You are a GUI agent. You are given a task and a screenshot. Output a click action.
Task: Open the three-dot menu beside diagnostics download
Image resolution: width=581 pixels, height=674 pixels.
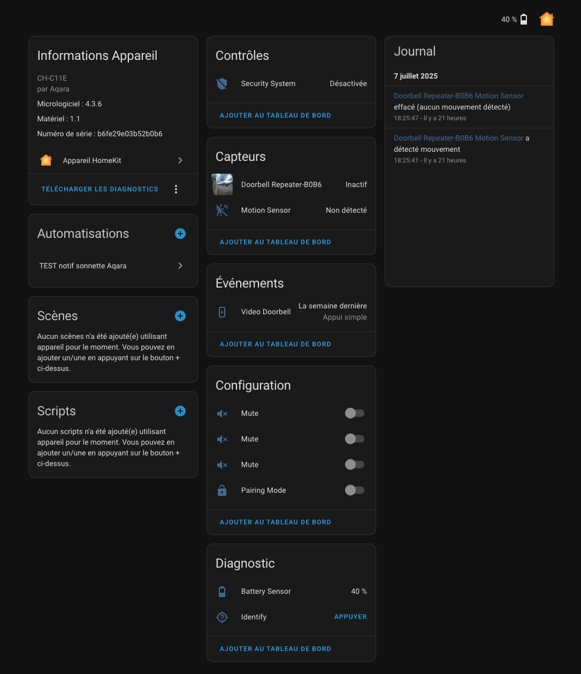point(176,189)
